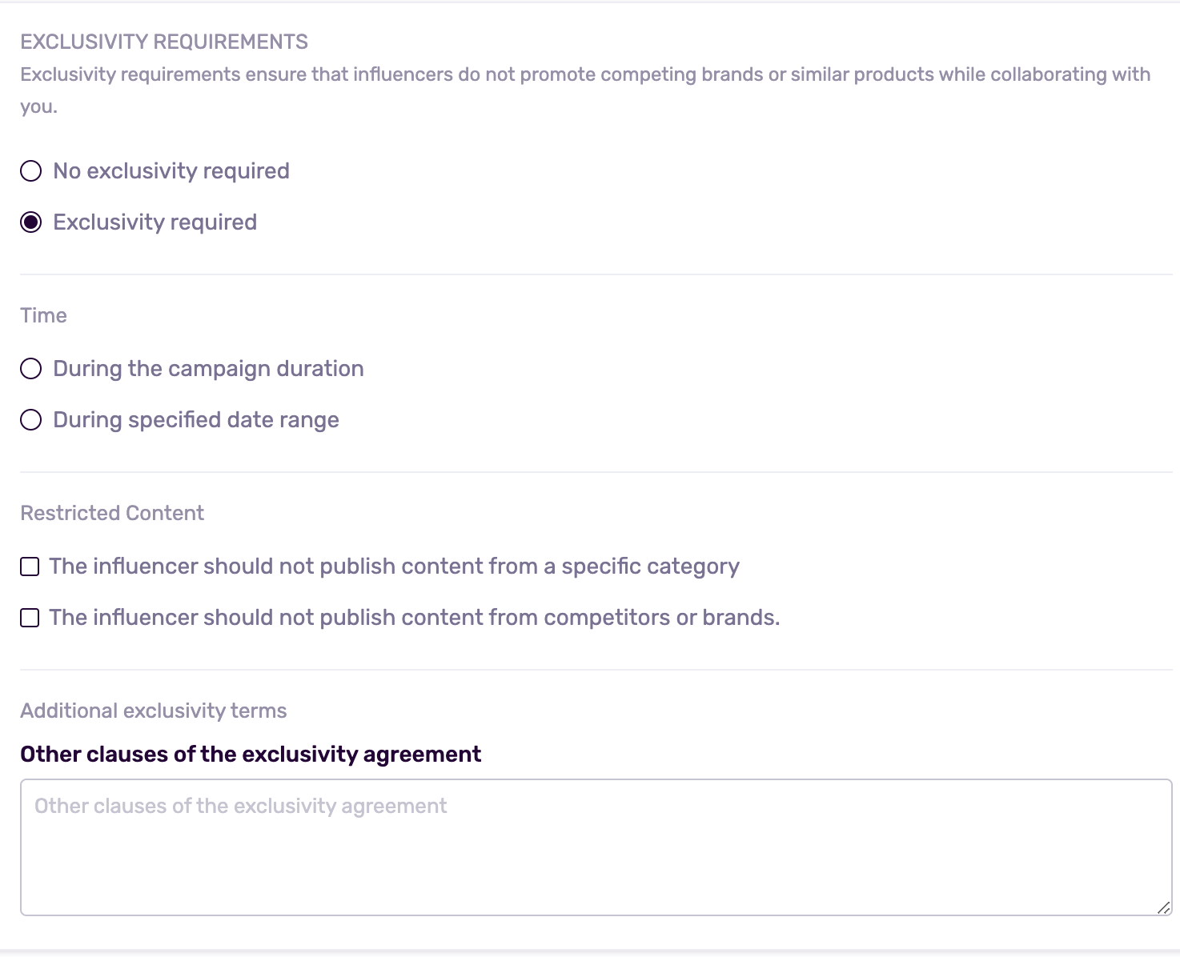The height and width of the screenshot is (957, 1180).
Task: Click the EXCLUSIVITY REQUIREMENTS heading
Action: point(164,42)
